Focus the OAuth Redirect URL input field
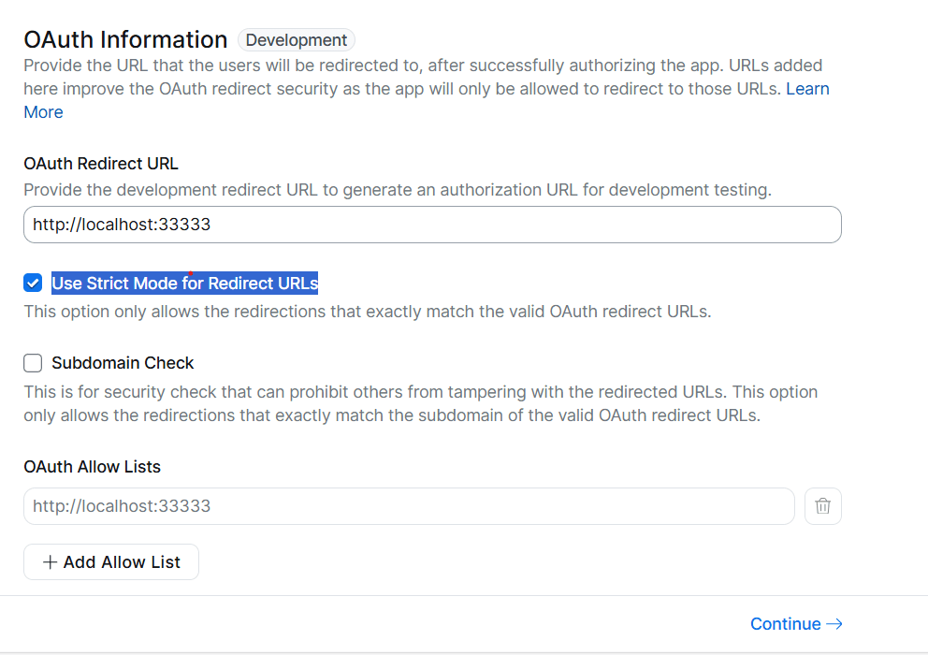The width and height of the screenshot is (928, 655). [x=431, y=225]
